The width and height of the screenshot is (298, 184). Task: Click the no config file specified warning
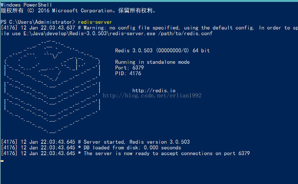coord(144,28)
